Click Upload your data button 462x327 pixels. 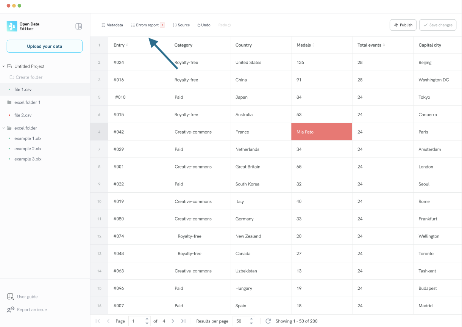(44, 46)
